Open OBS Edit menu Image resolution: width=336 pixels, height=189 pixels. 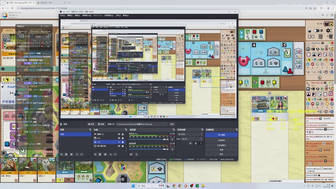pyautogui.click(x=70, y=16)
